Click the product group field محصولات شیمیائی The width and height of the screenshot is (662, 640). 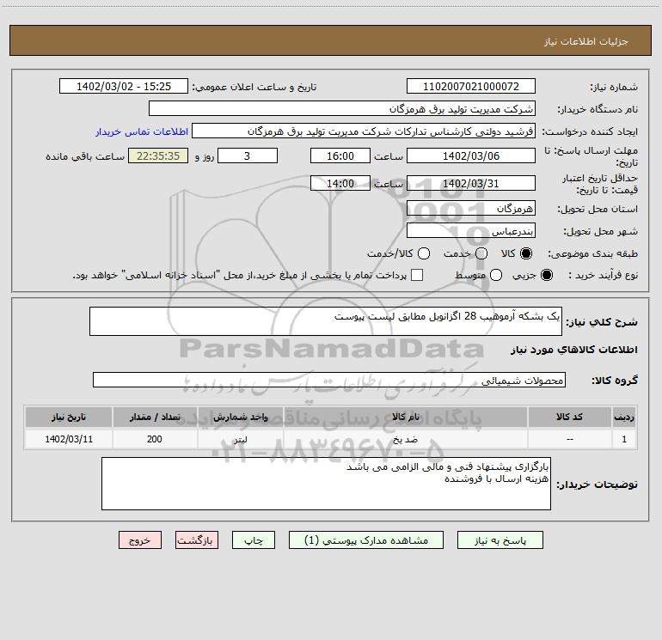click(x=329, y=380)
